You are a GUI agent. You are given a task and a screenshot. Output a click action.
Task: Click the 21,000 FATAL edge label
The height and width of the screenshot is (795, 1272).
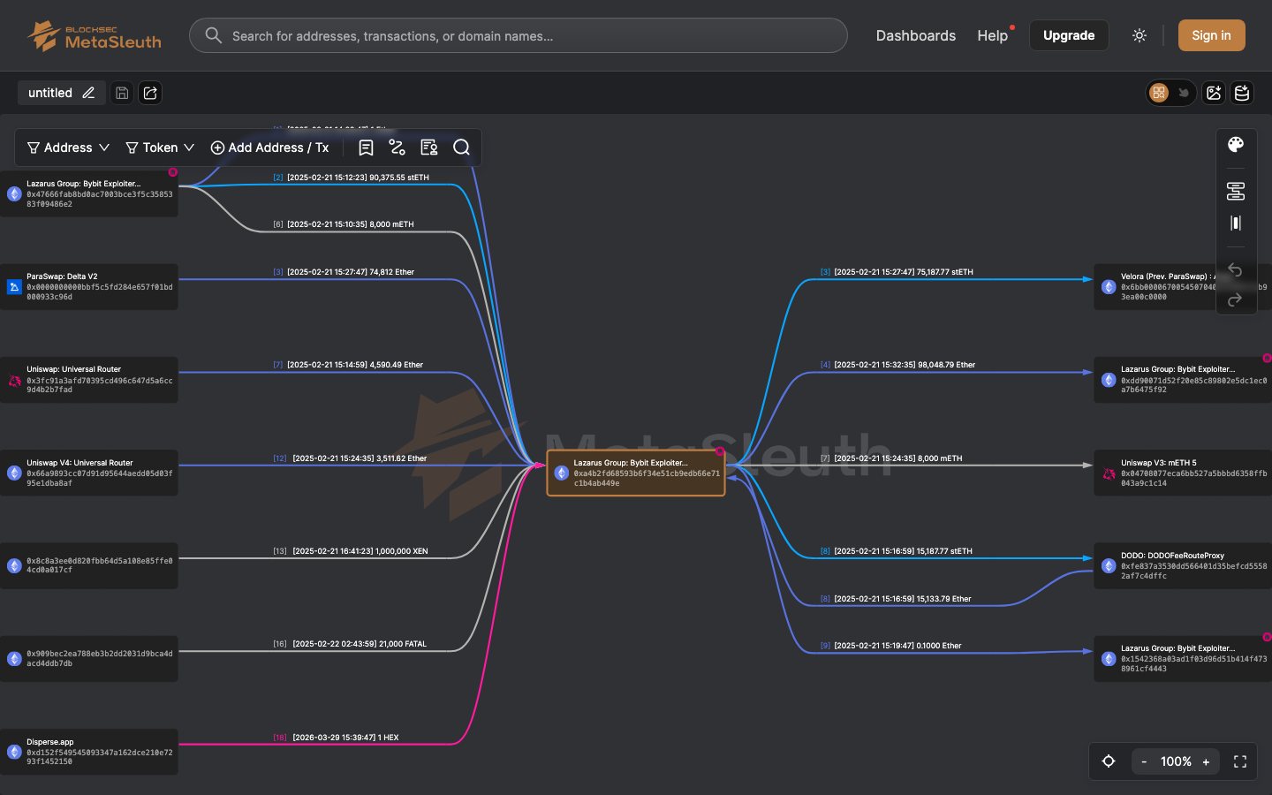pos(350,644)
